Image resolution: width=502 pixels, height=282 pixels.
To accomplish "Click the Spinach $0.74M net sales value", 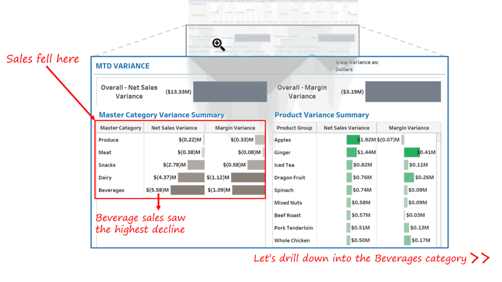I will point(362,190).
